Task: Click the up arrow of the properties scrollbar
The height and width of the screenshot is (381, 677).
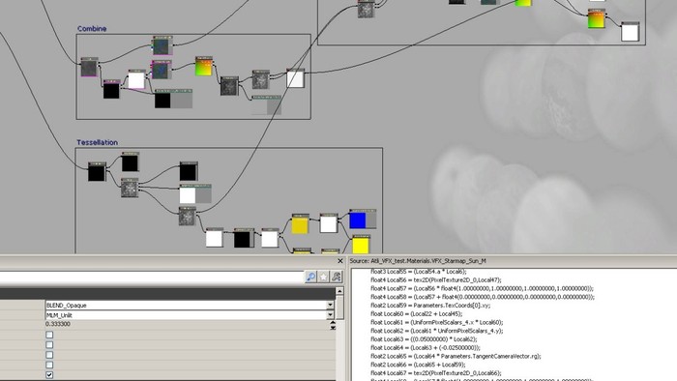Action: click(x=339, y=291)
